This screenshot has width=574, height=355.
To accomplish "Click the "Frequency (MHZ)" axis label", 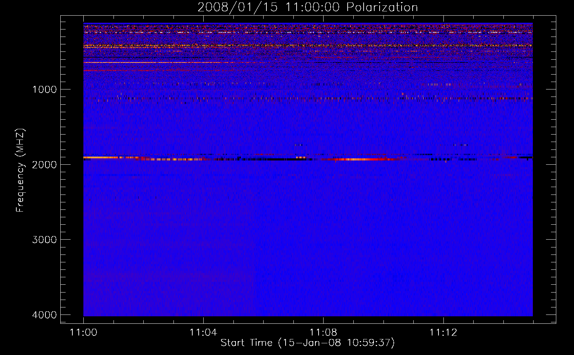I will click(x=20, y=170).
